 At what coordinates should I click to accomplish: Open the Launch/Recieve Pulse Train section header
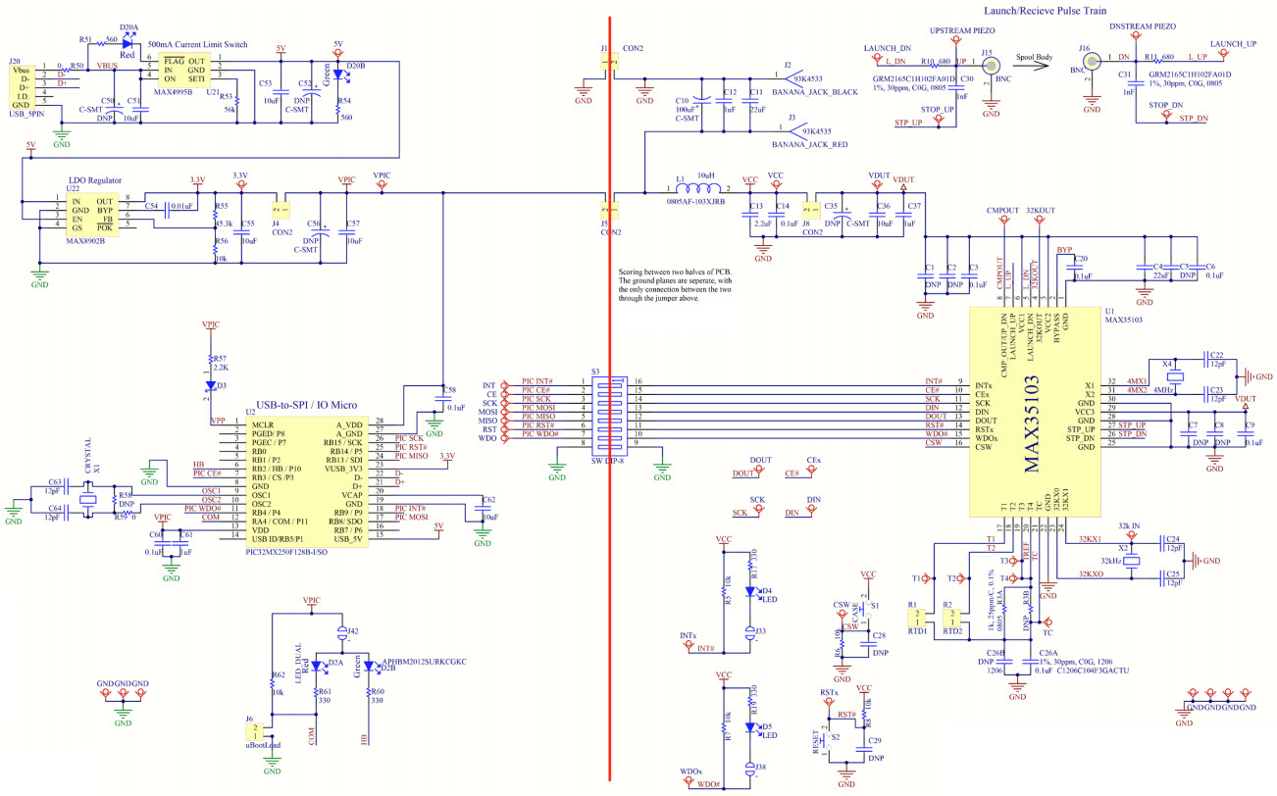[1046, 10]
